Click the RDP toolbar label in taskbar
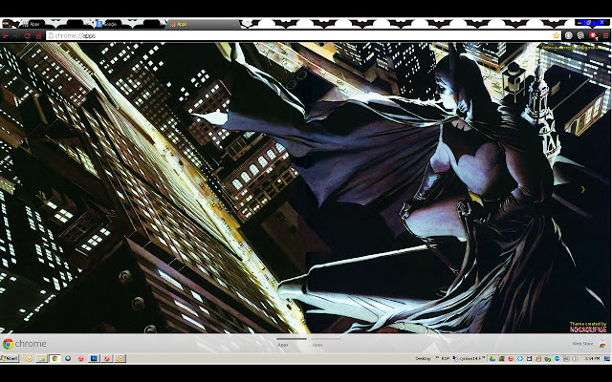612x382 pixels. tap(445, 358)
